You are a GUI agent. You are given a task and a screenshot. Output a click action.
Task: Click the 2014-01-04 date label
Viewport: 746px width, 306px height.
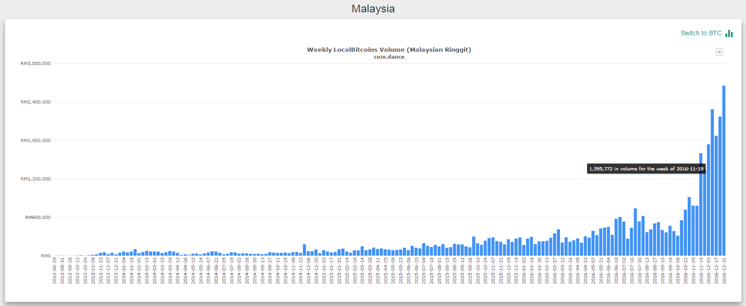124,271
